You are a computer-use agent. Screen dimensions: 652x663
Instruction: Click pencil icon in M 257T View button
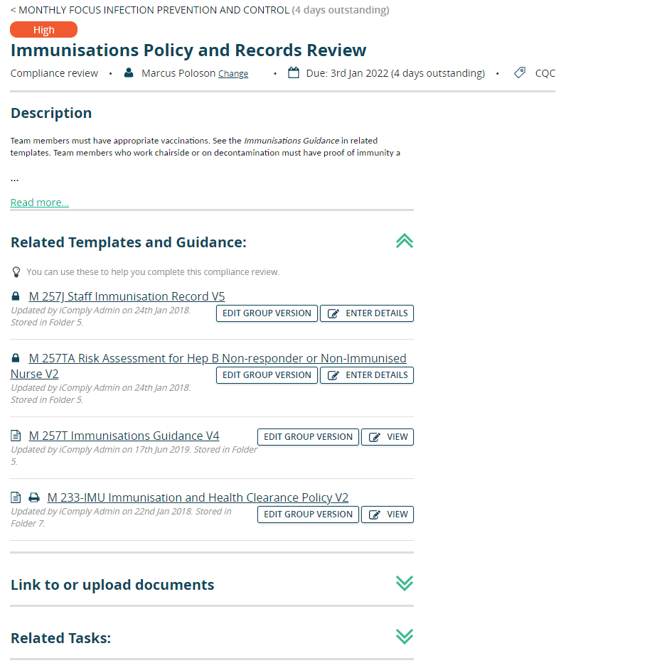pyautogui.click(x=375, y=437)
